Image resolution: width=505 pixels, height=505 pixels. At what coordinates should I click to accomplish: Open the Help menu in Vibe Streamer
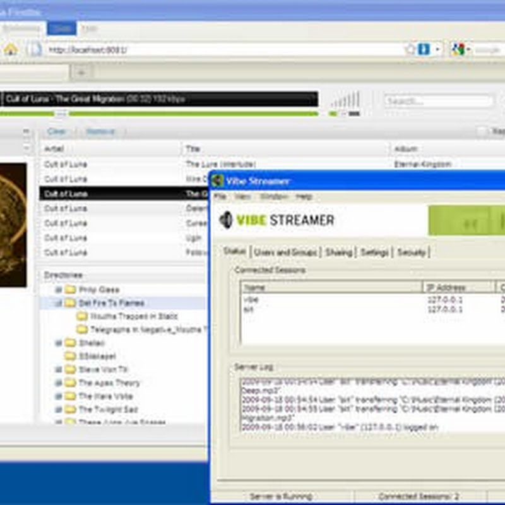pos(304,196)
